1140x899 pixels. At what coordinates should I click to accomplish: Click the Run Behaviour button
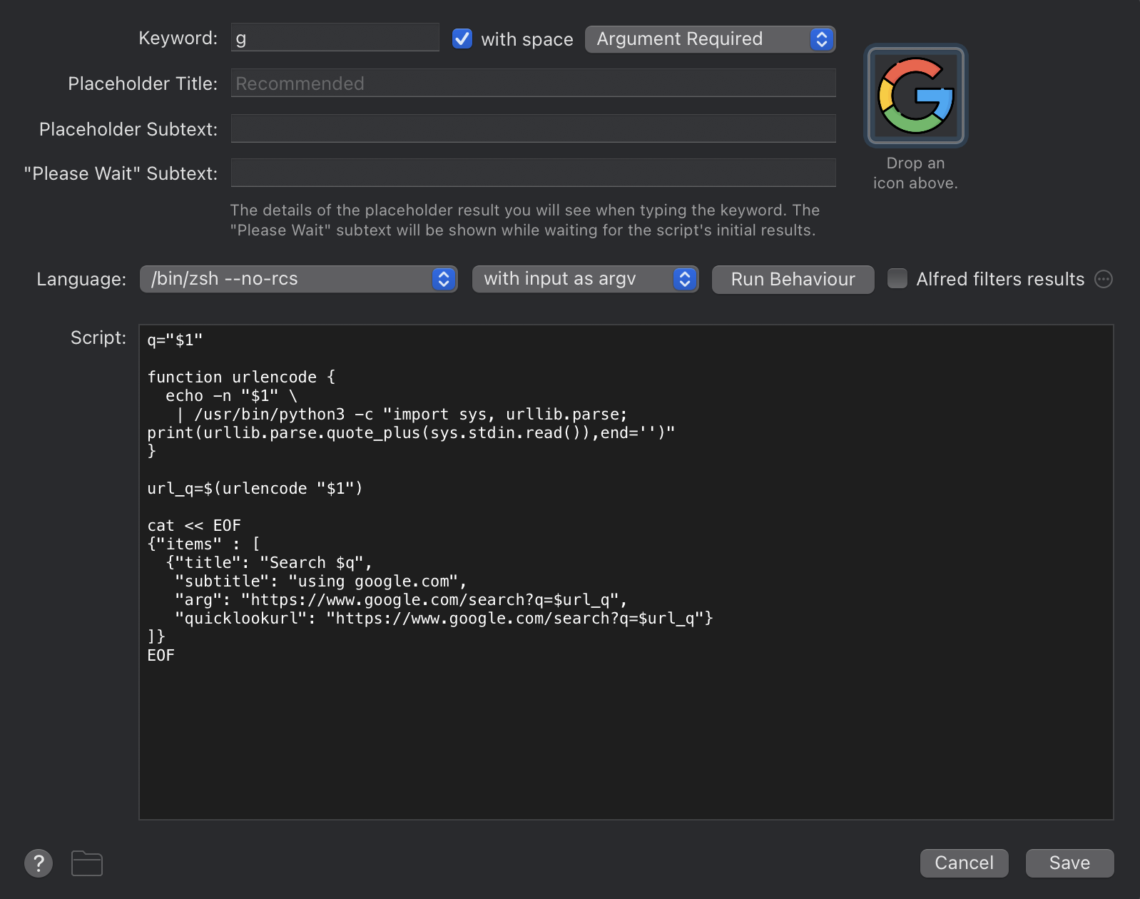tap(793, 279)
